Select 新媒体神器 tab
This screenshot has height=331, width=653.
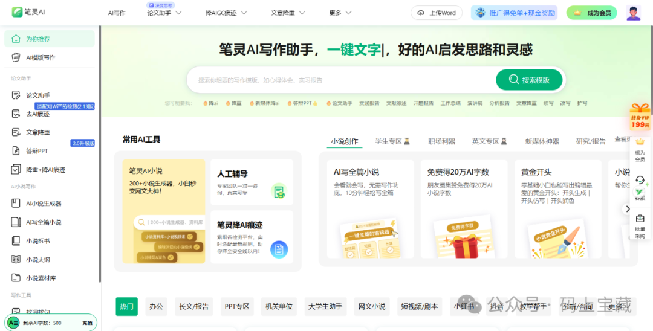point(542,141)
